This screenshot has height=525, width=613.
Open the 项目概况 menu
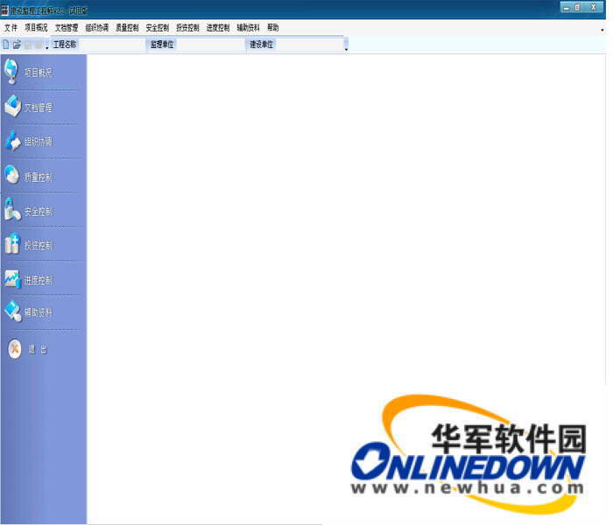tap(36, 28)
